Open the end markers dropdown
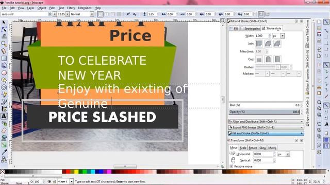The width and height of the screenshot is (330, 185). [x=299, y=73]
